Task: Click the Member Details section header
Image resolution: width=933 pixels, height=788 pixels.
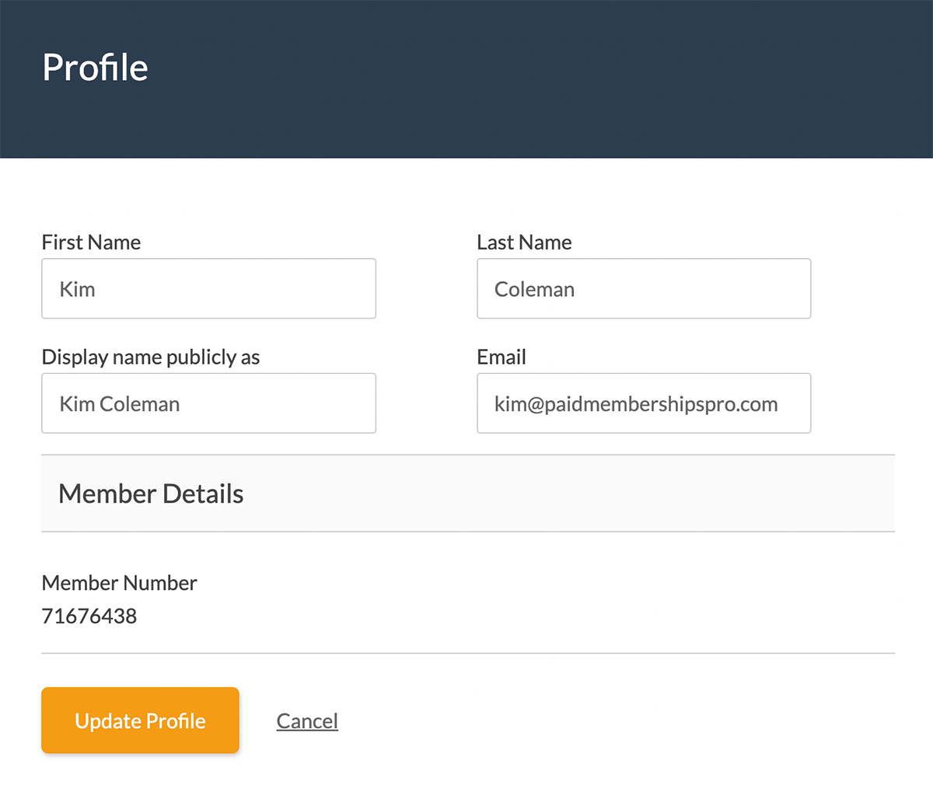Action: [150, 493]
